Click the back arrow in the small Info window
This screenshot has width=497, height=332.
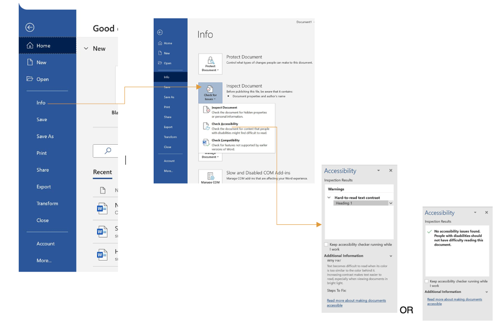[x=160, y=33]
